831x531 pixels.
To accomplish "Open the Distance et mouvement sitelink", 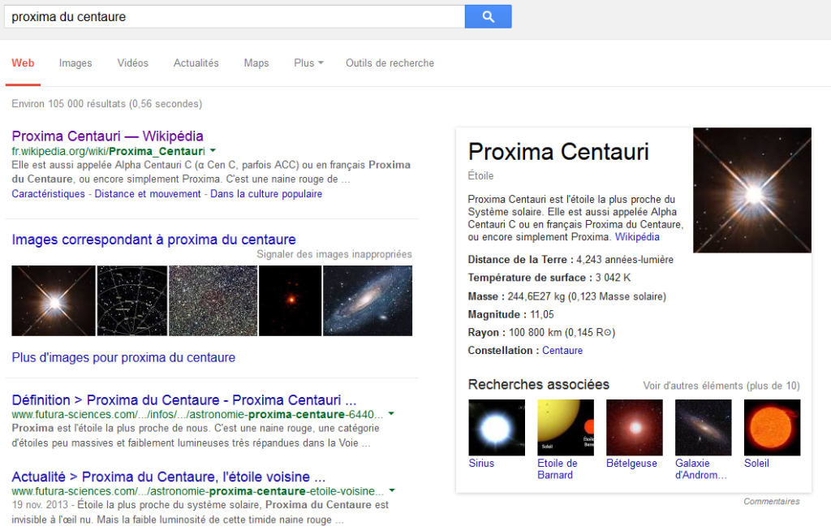I will (x=148, y=193).
